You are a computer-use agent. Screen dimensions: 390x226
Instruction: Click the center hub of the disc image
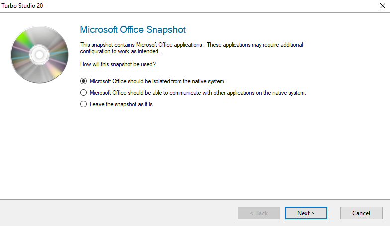pos(39,54)
